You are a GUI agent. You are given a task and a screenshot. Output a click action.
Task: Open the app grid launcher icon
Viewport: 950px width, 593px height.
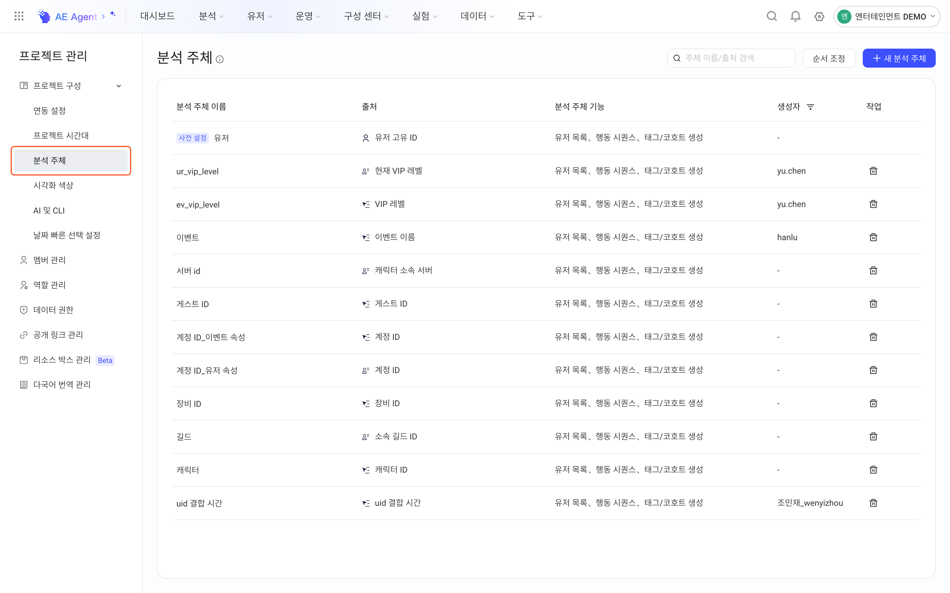pos(19,16)
